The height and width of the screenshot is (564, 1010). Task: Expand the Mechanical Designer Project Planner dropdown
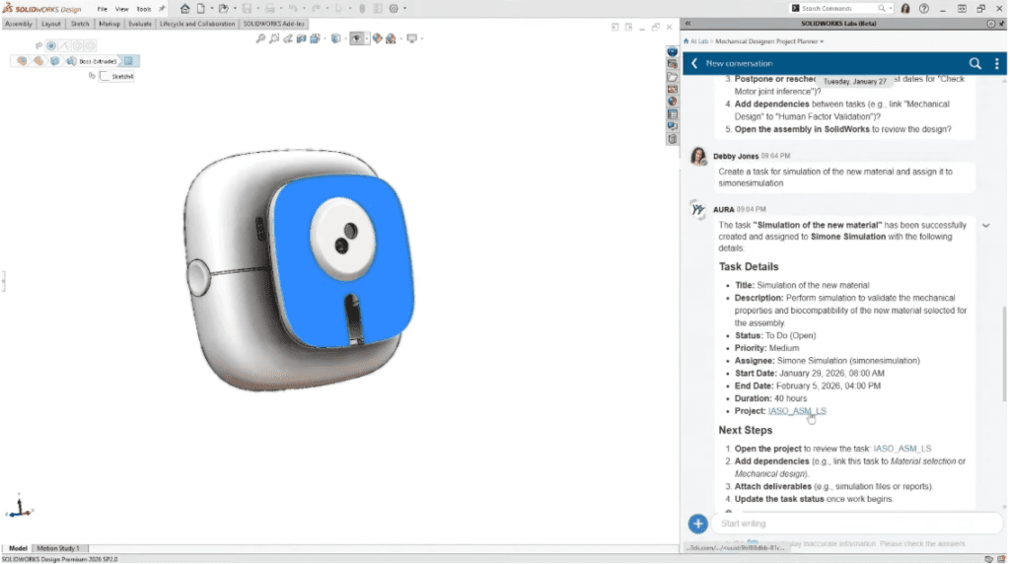pyautogui.click(x=822, y=42)
